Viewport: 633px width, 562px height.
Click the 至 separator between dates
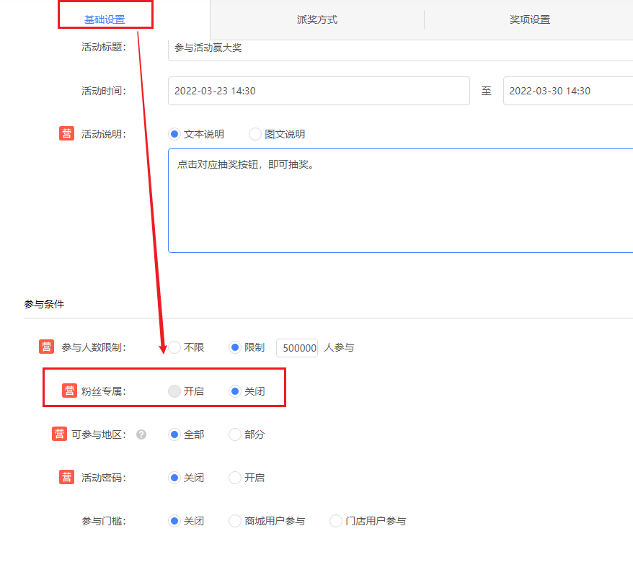click(x=487, y=92)
